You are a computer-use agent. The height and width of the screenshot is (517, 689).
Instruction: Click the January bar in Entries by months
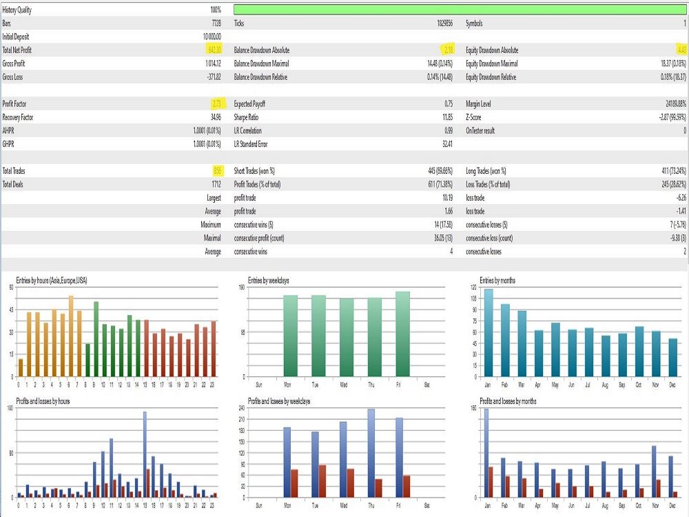489,333
